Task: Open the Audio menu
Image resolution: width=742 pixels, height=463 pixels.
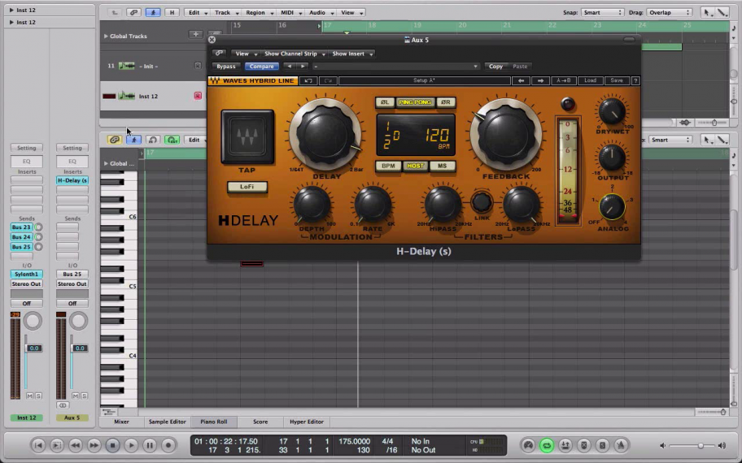Action: 321,13
